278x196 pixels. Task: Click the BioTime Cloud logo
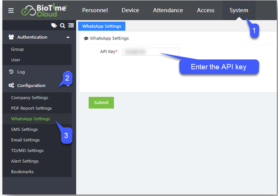coord(45,10)
